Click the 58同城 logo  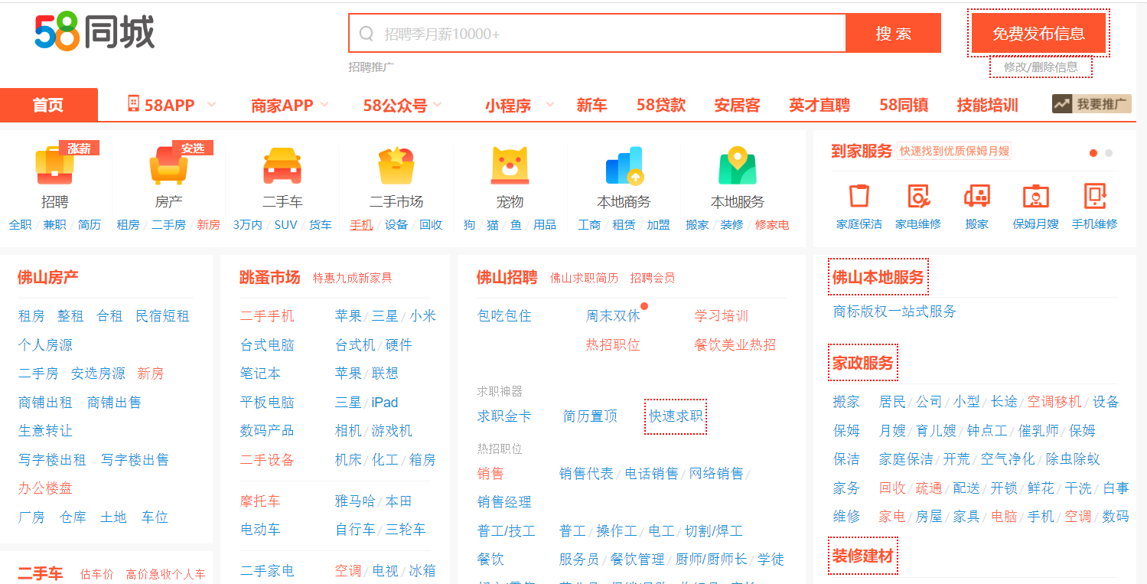pos(95,31)
